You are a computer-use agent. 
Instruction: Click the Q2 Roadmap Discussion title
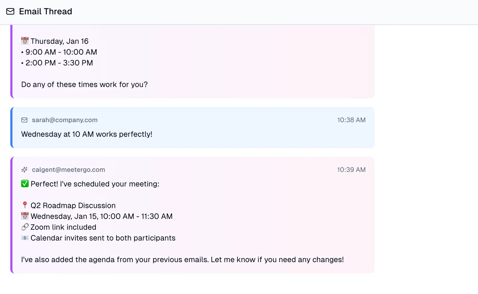coord(73,205)
